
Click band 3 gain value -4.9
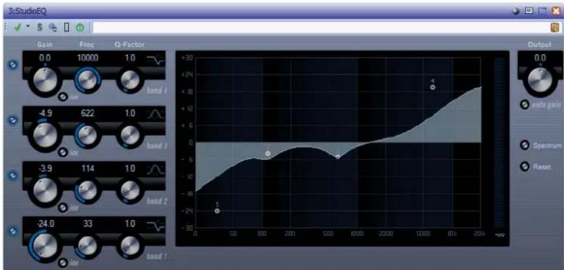pyautogui.click(x=45, y=113)
